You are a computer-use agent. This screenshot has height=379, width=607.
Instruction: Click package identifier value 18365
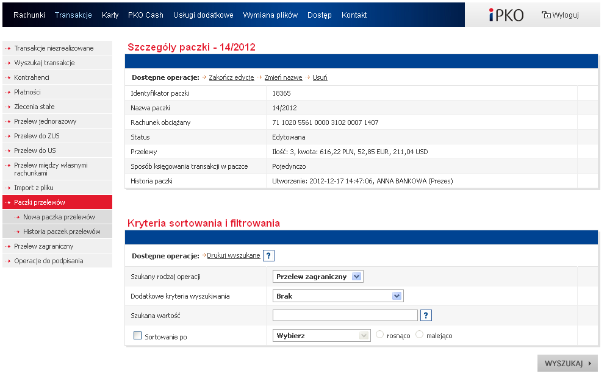click(281, 93)
